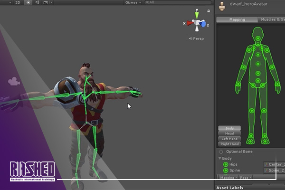Open the Mapping dropdown at panel bottom
Screen dimensions: 285x190
pos(228,178)
